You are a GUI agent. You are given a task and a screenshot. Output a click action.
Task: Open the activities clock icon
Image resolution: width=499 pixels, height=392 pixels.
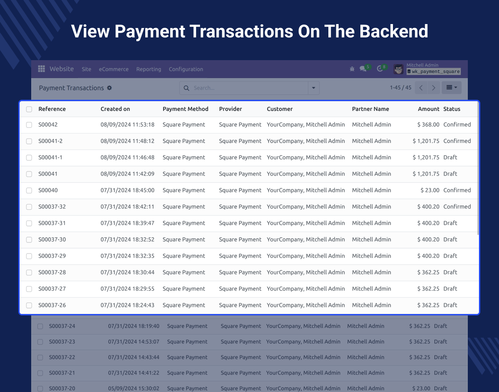(x=380, y=69)
